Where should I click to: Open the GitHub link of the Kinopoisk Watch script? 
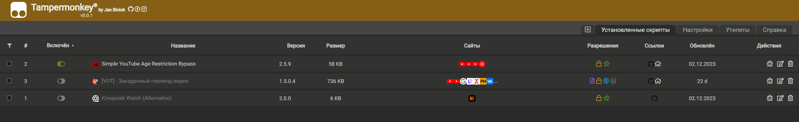pos(654,98)
